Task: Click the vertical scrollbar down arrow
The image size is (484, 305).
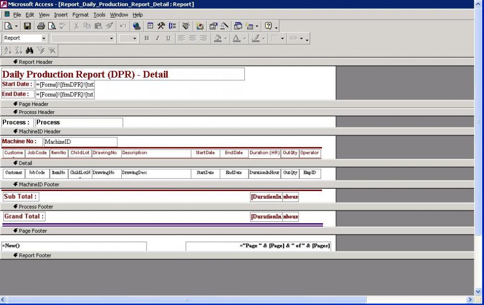Action: click(x=478, y=291)
